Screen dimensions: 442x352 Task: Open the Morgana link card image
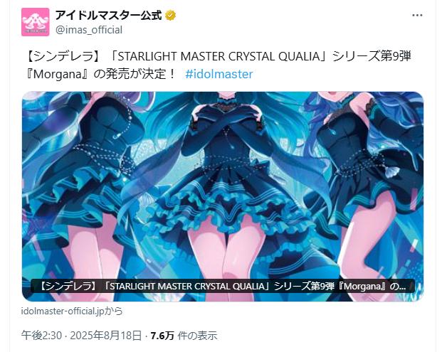[x=223, y=196]
